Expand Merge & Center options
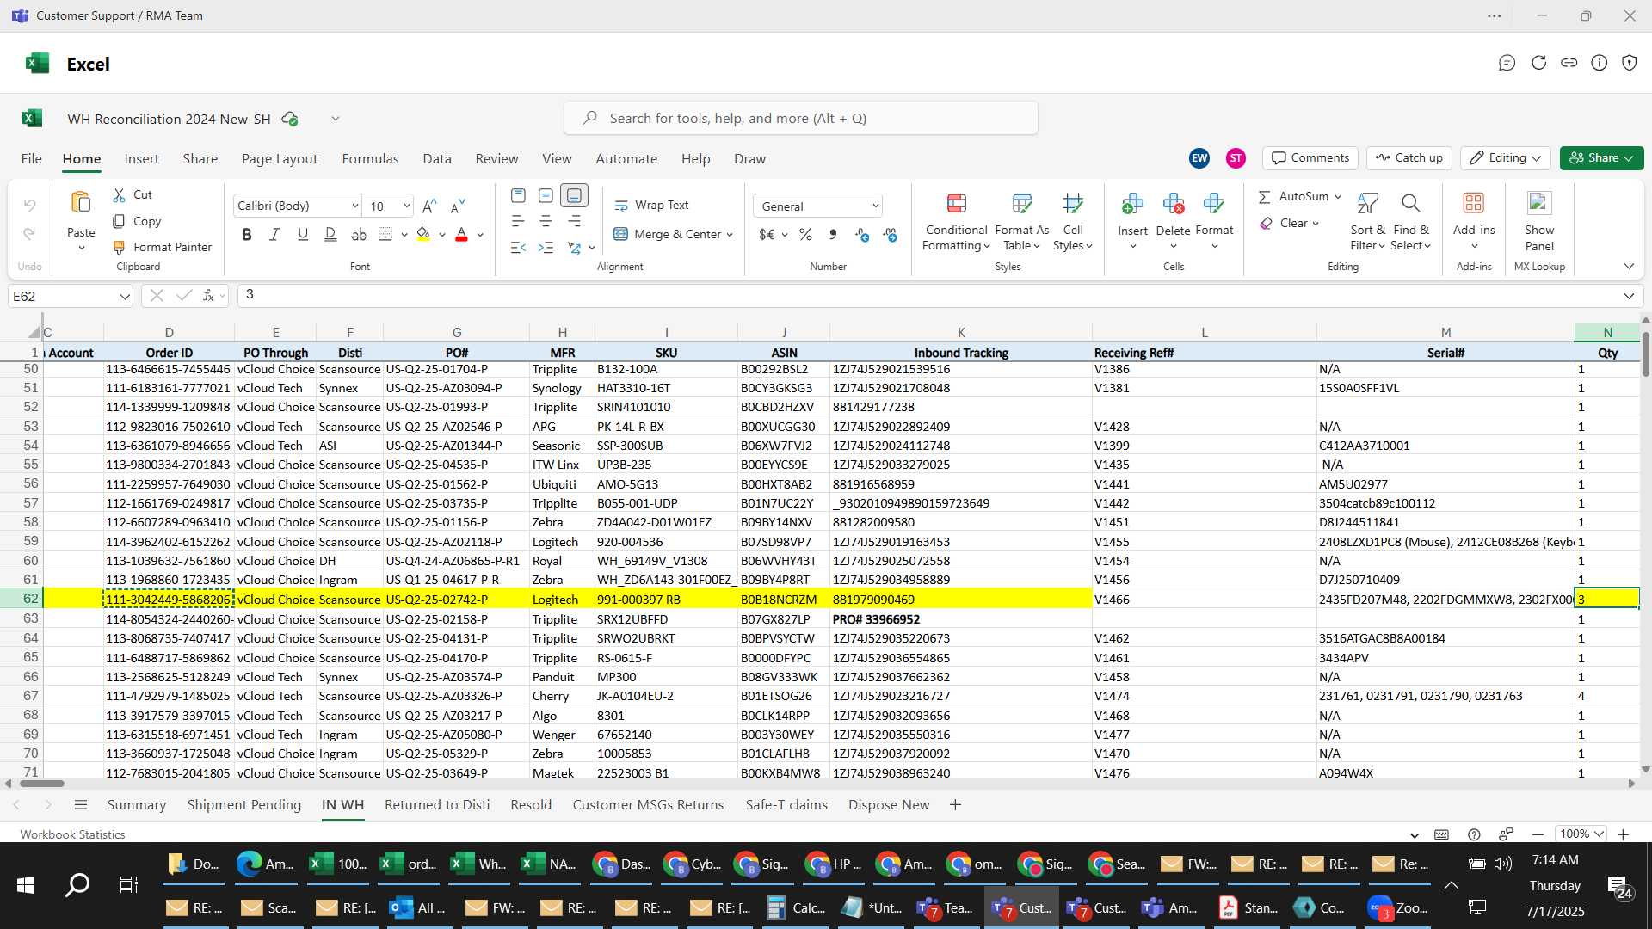Viewport: 1652px width, 929px height. click(730, 234)
